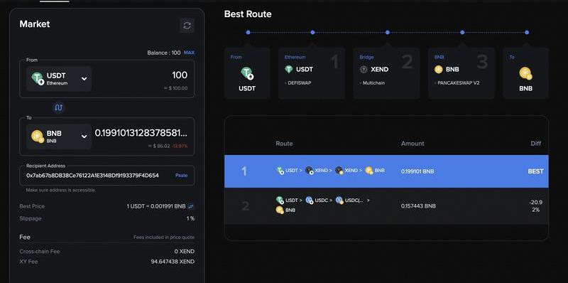The width and height of the screenshot is (568, 283).
Task: Click the Recipient Address input field
Action: pyautogui.click(x=107, y=176)
